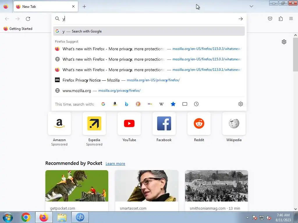Open Firefox Privacy Notice — Mozilla suggestion

point(149,80)
